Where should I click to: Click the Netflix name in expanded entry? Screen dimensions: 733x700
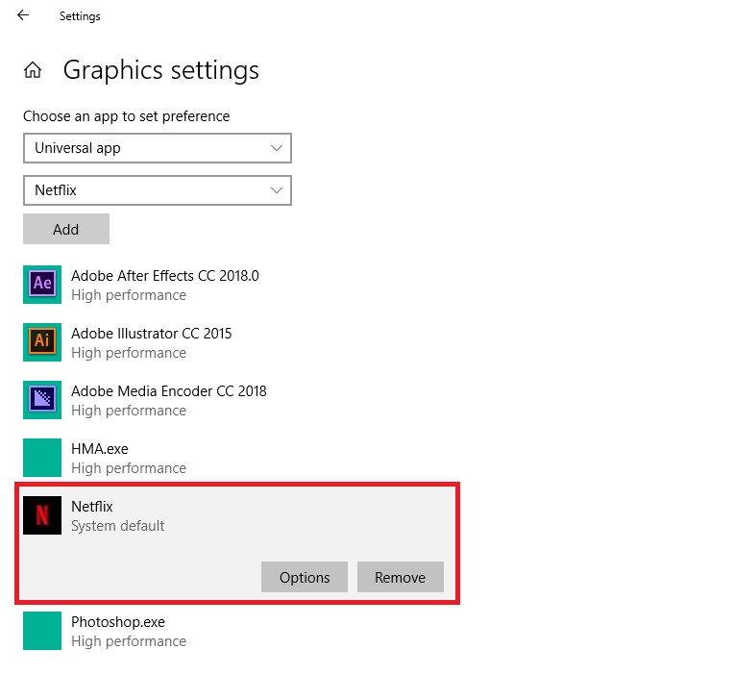tap(92, 507)
